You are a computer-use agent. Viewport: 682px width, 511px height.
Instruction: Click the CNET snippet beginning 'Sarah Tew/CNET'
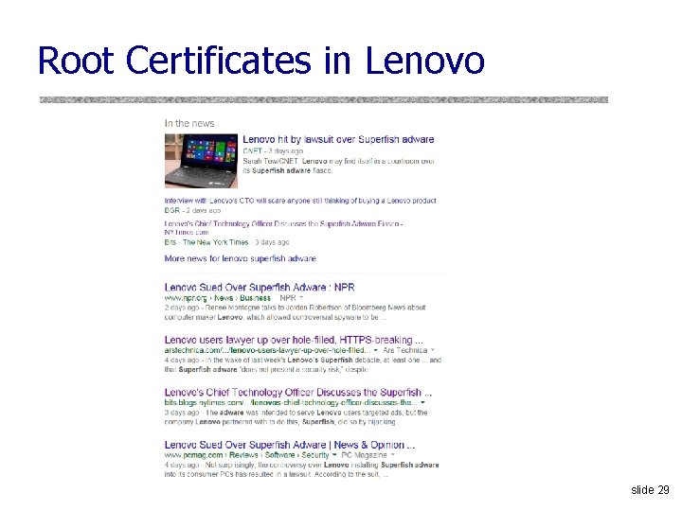click(x=338, y=166)
